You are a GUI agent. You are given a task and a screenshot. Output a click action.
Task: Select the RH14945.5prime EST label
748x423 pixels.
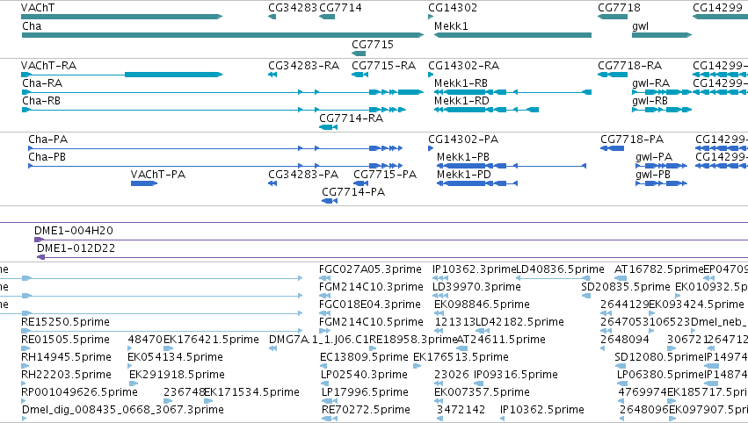pyautogui.click(x=66, y=357)
